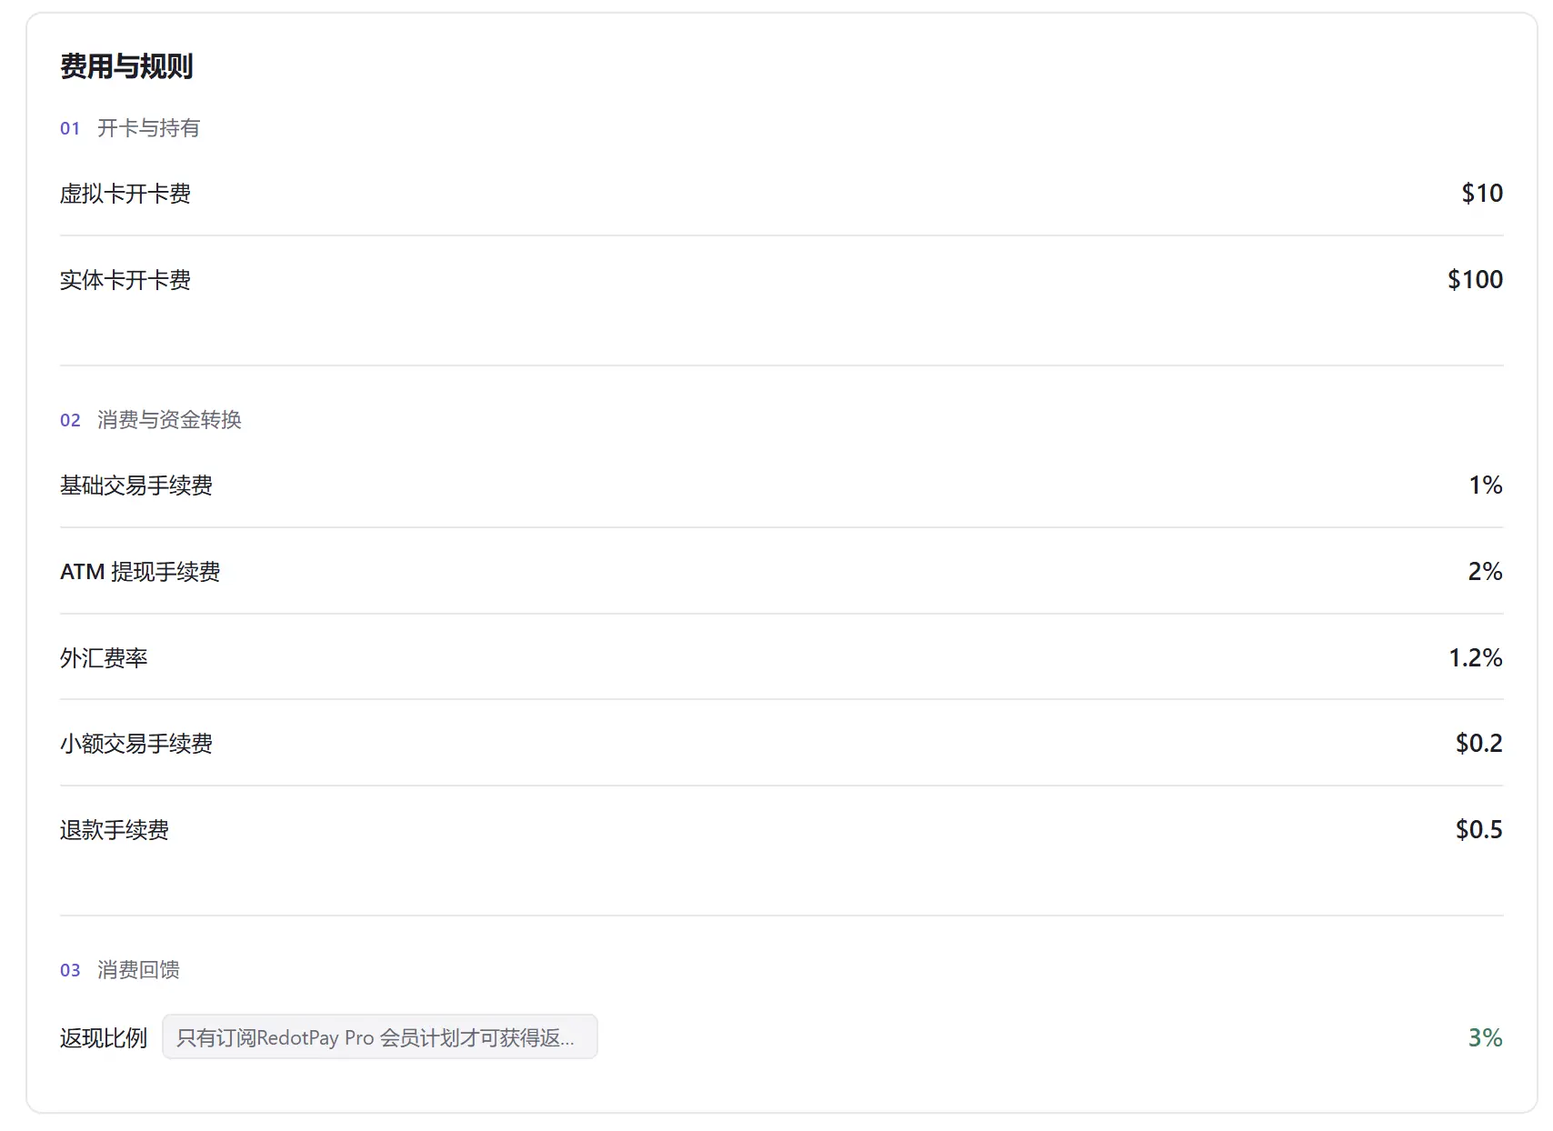The image size is (1553, 1131).
Task: Select the 02 消费与资金转换 section label
Action: tap(151, 420)
